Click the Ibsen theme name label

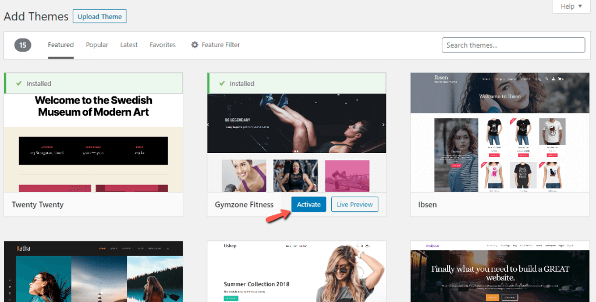[427, 204]
